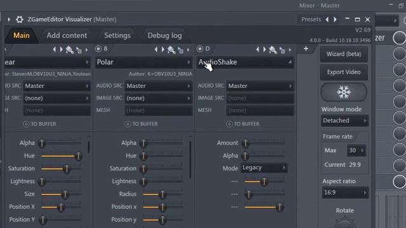This screenshot has width=406, height=228.
Task: Next effect arrow in layer D header
Action: click(x=265, y=49)
